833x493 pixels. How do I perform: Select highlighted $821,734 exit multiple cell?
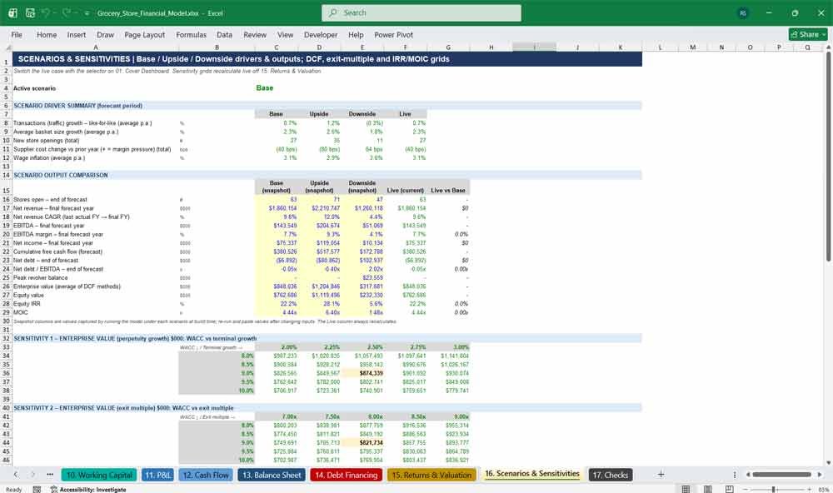pyautogui.click(x=363, y=442)
